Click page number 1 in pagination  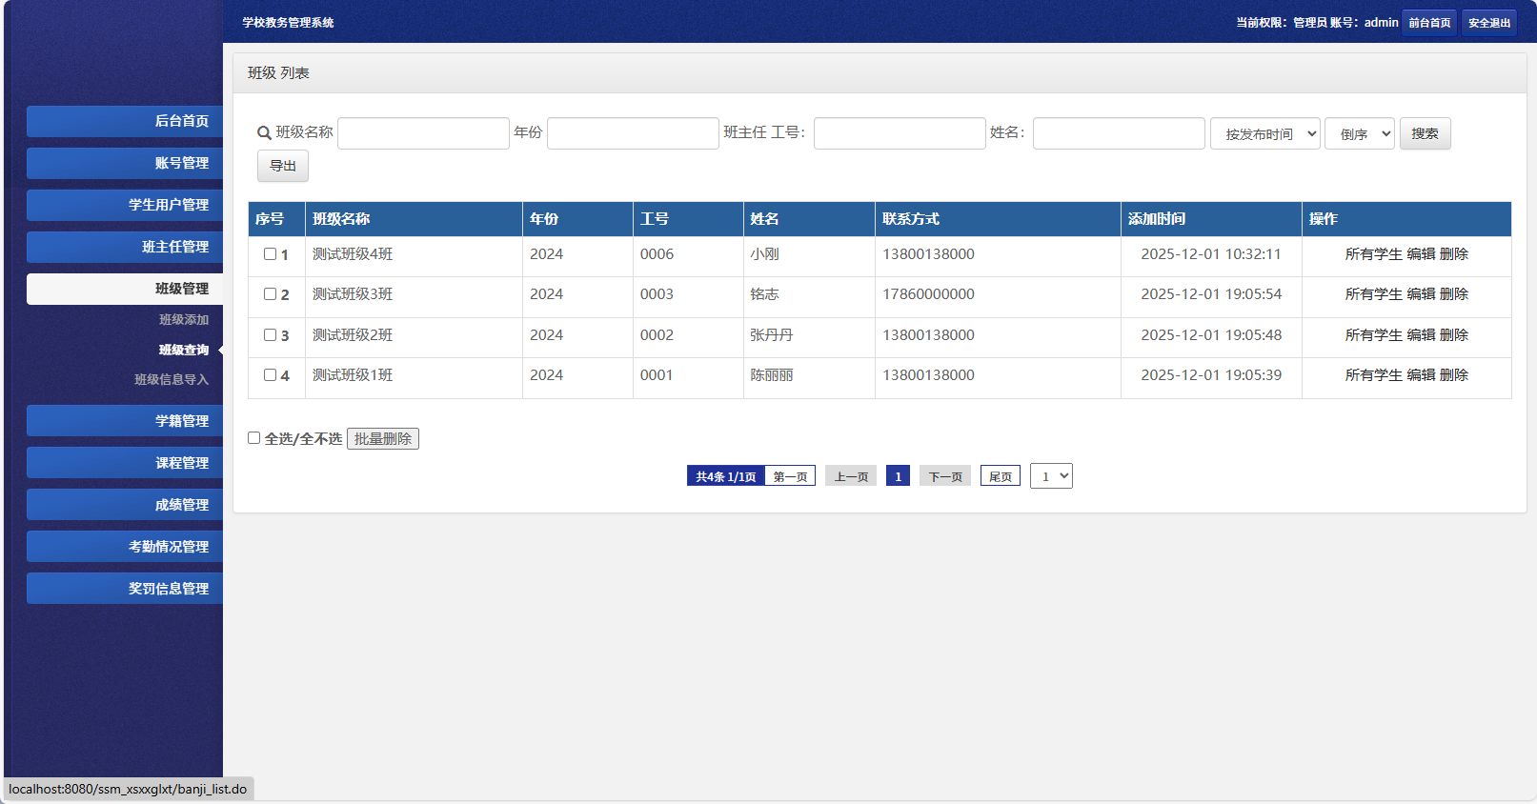(x=898, y=476)
